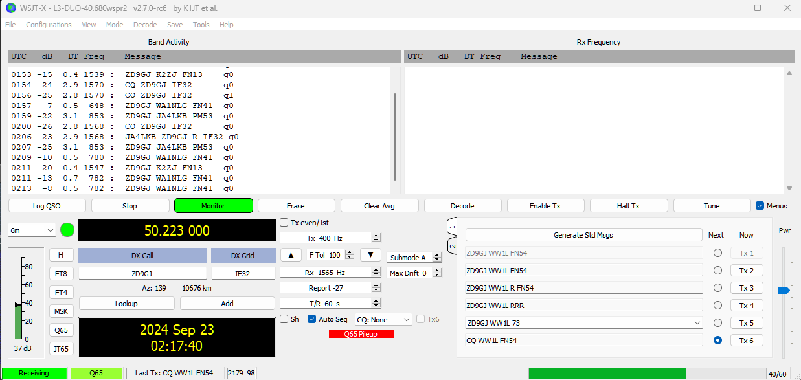Image resolution: width=801 pixels, height=380 pixels.
Task: Click the DX Grid field showing IF32
Action: 243,274
